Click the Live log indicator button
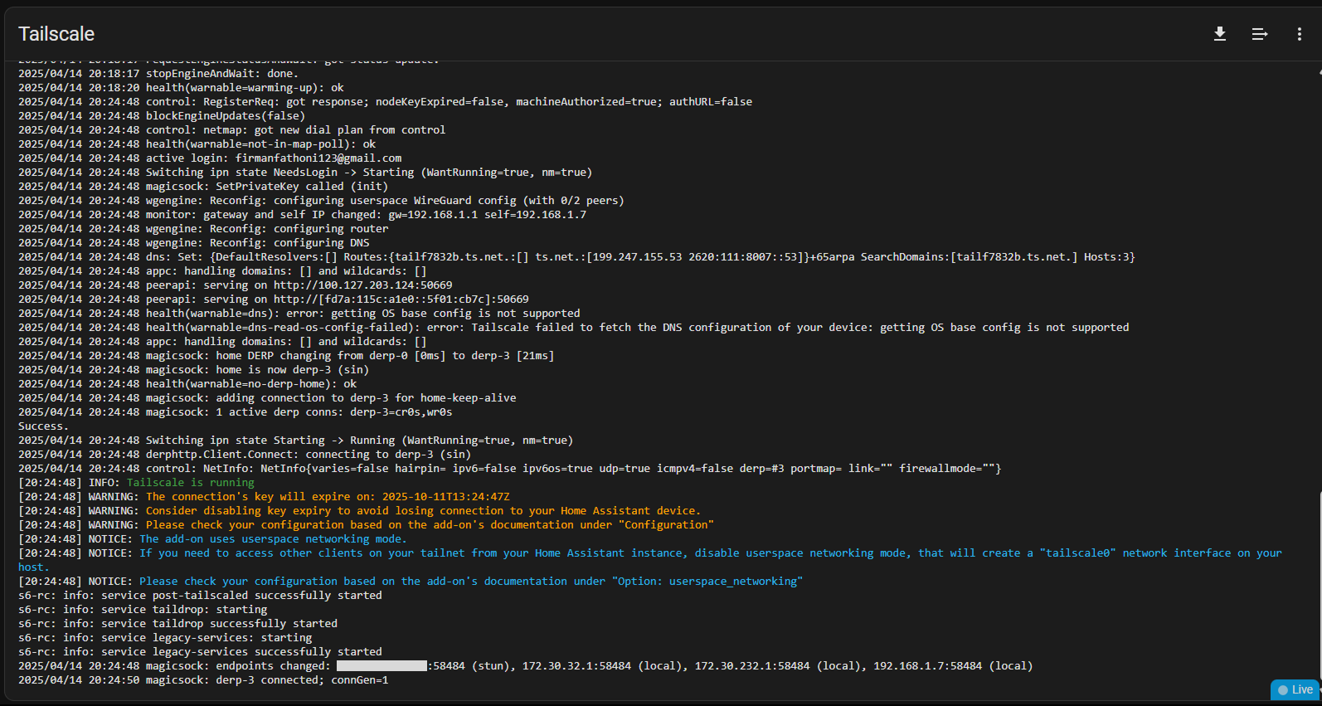This screenshot has width=1322, height=706. click(x=1295, y=689)
